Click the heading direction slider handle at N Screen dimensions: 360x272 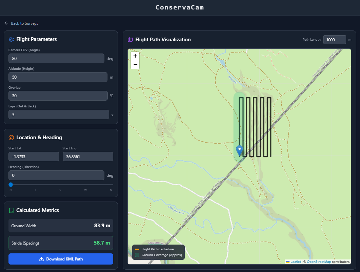pos(11,185)
